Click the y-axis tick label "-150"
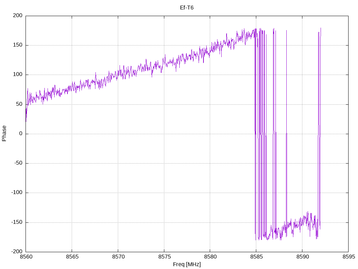This screenshot has width=358, height=269. [x=17, y=222]
